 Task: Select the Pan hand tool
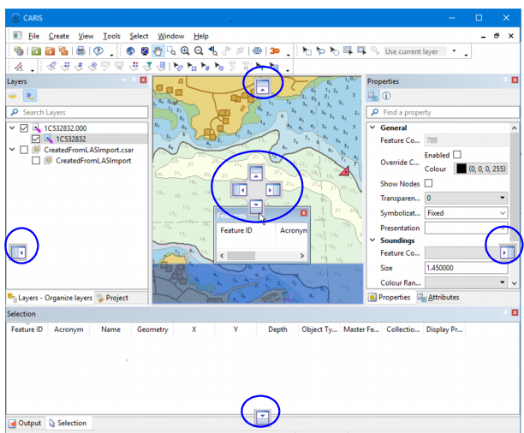pos(158,51)
